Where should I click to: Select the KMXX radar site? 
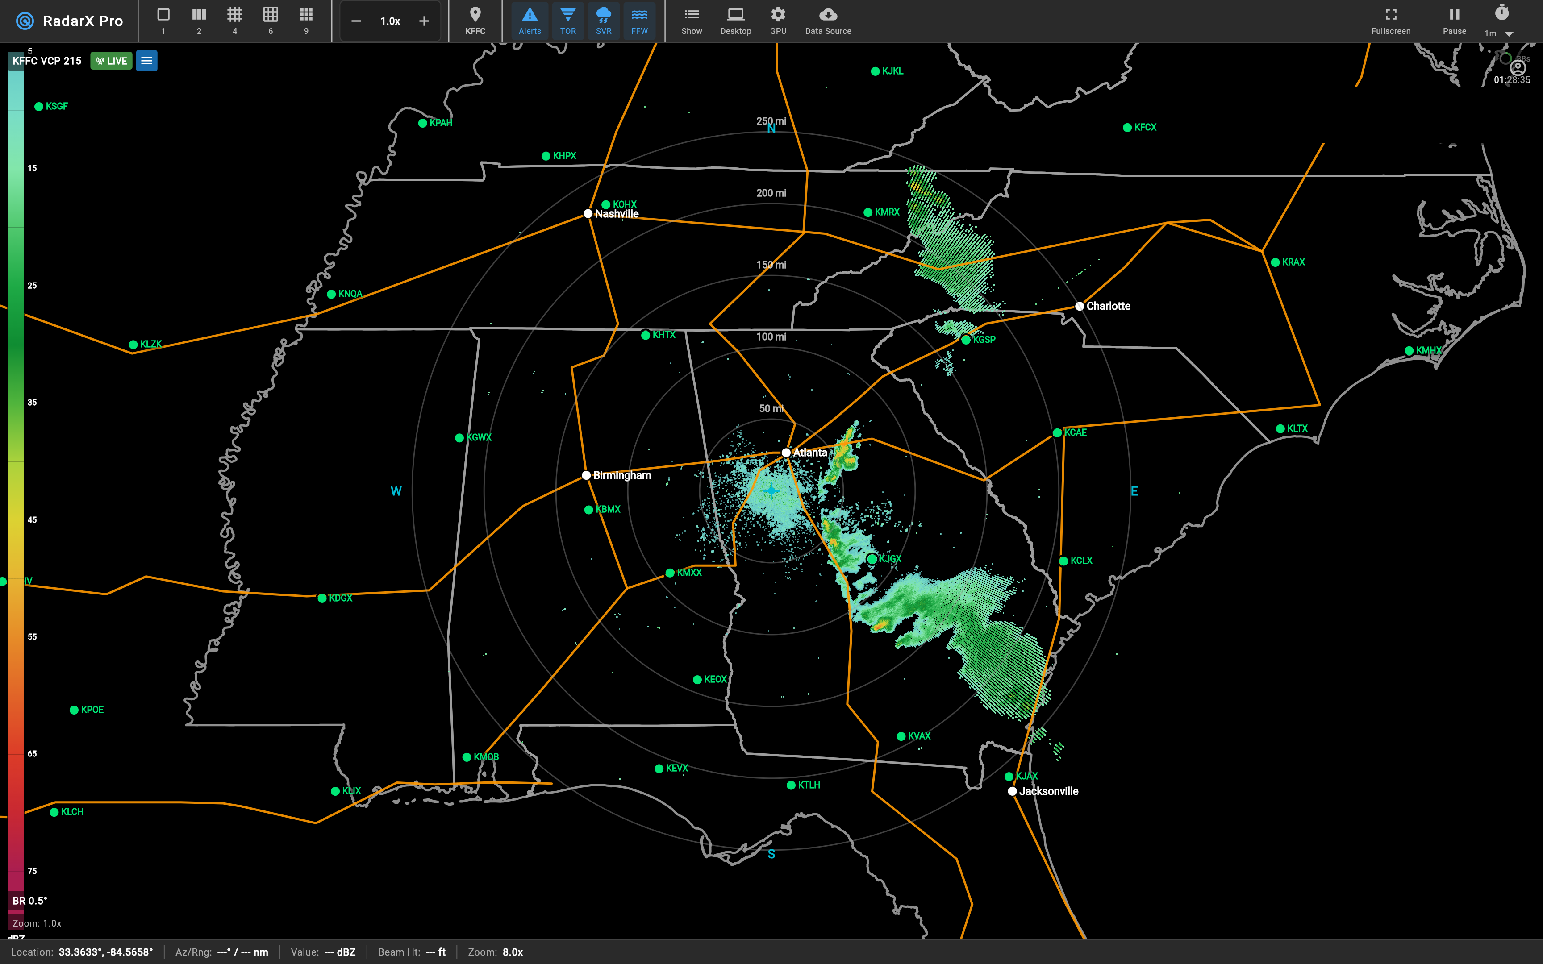(x=670, y=573)
